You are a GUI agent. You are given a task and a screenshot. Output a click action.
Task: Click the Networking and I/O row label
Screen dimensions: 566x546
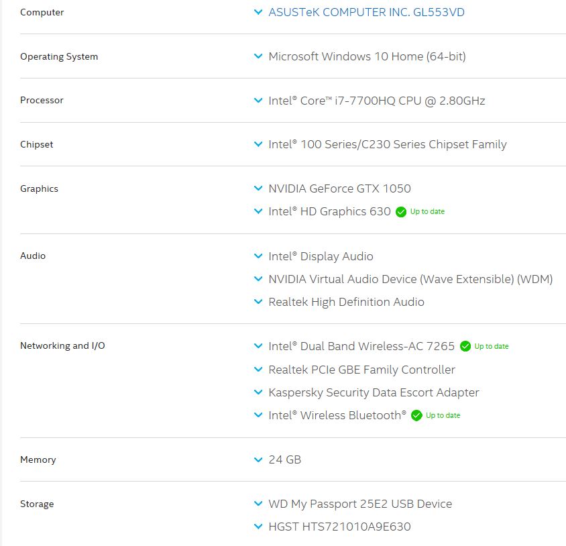pyautogui.click(x=62, y=346)
